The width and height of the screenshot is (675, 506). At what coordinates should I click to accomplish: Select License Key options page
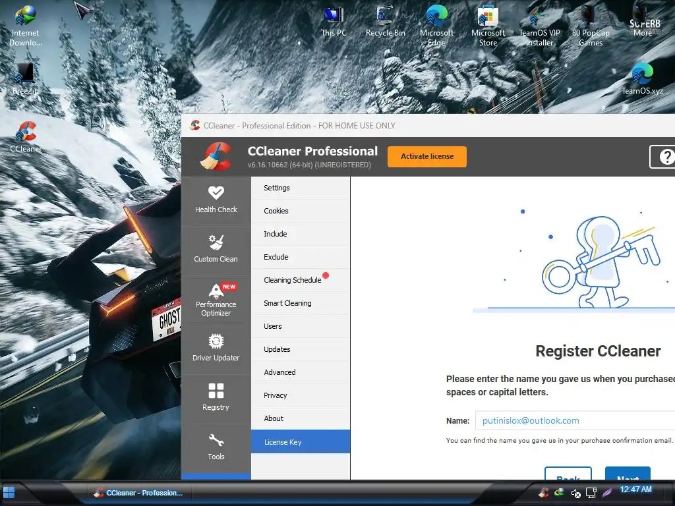(301, 441)
